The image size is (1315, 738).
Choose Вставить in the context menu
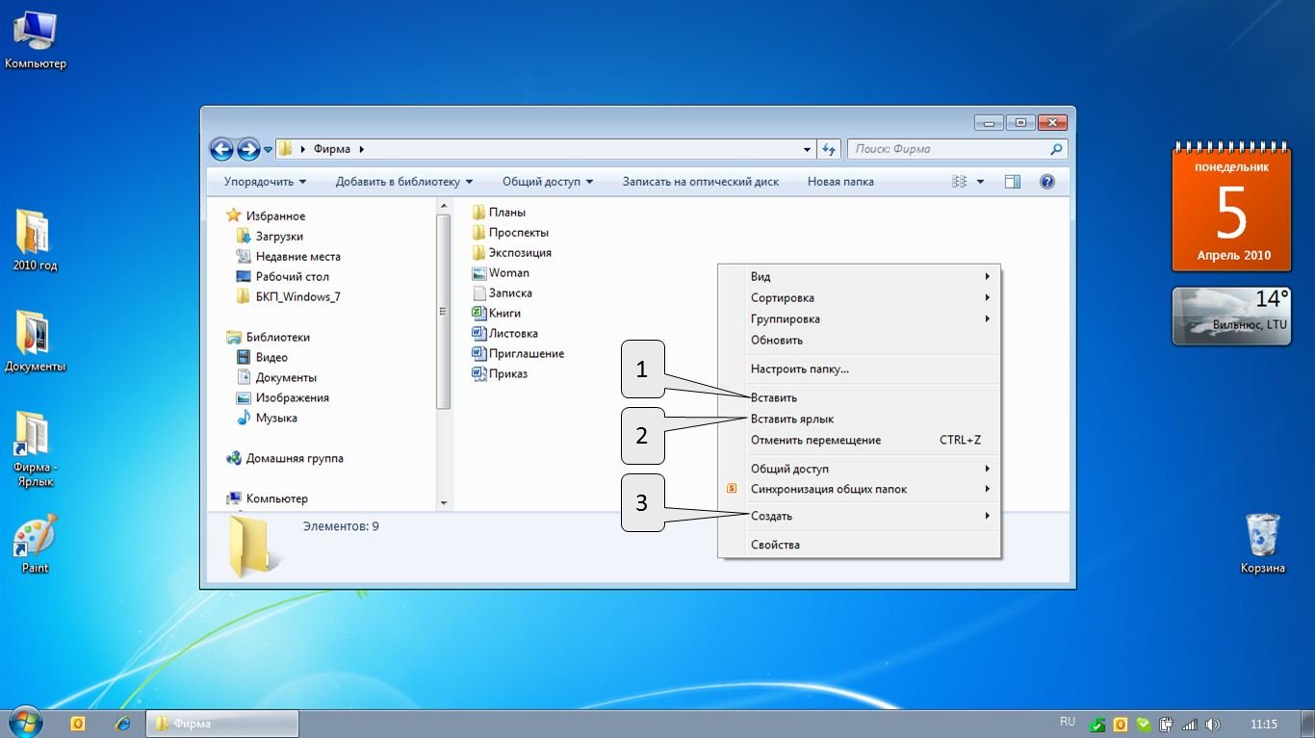pos(774,397)
